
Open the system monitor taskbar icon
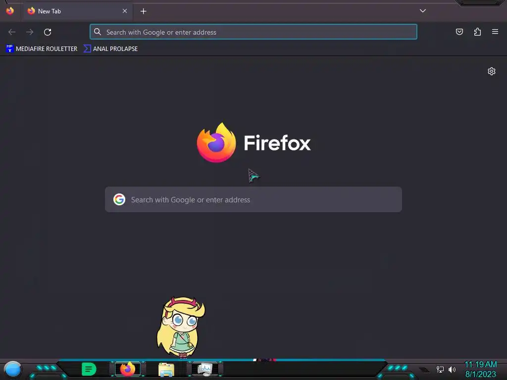(x=205, y=369)
